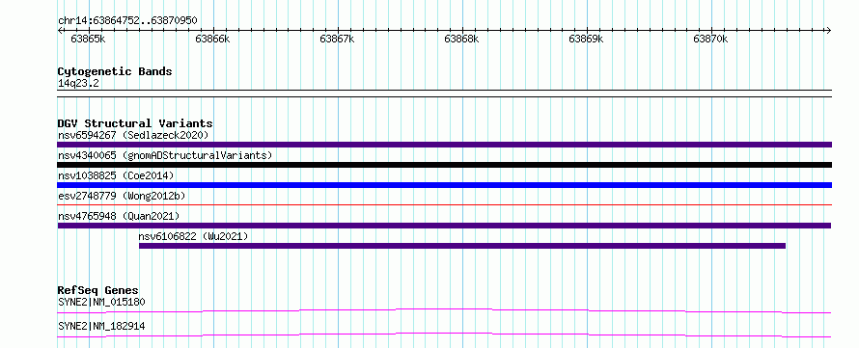Select the blue nsv1038825 variant bar
859x348 pixels.
(444, 185)
